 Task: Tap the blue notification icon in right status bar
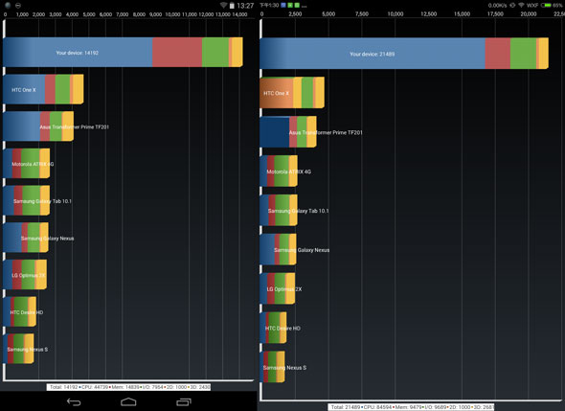(283, 5)
